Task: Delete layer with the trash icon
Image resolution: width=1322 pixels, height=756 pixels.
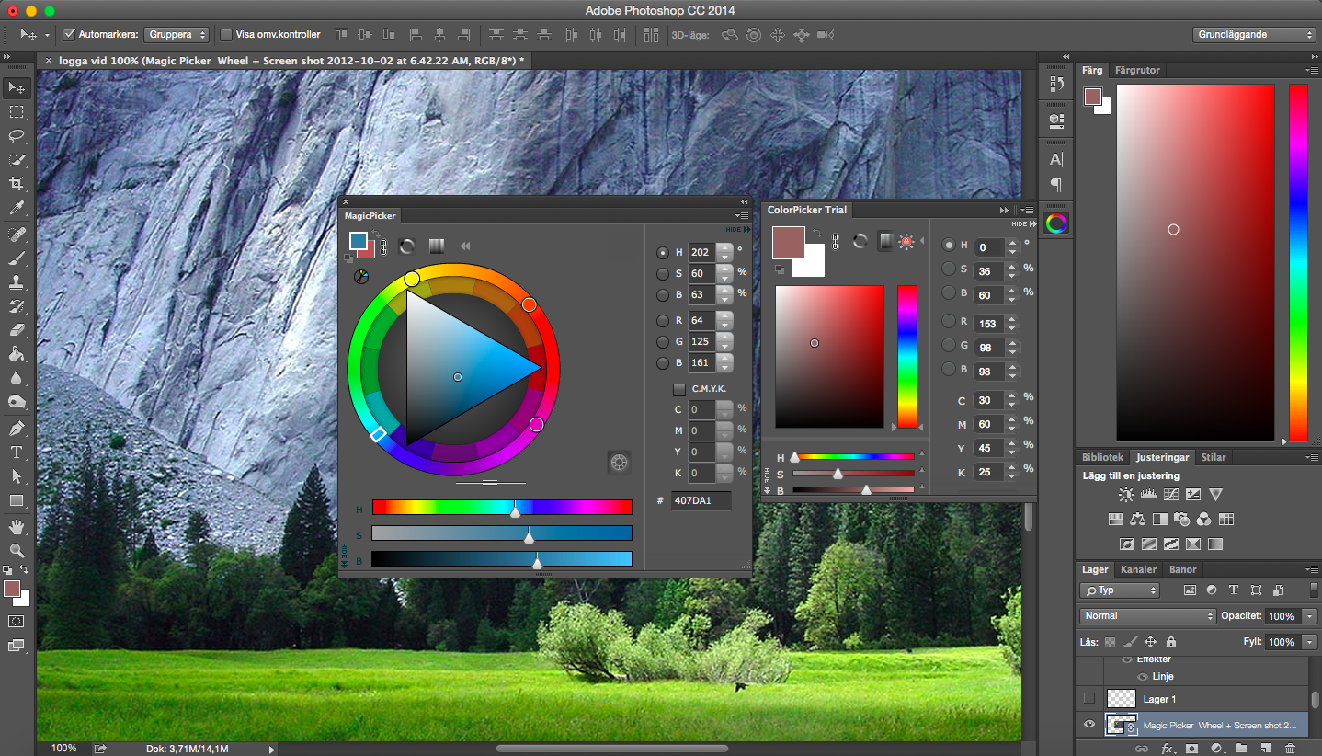Action: (x=1290, y=749)
